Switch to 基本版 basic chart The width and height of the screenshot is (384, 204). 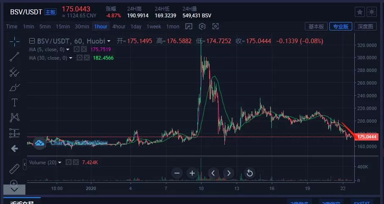[316, 26]
